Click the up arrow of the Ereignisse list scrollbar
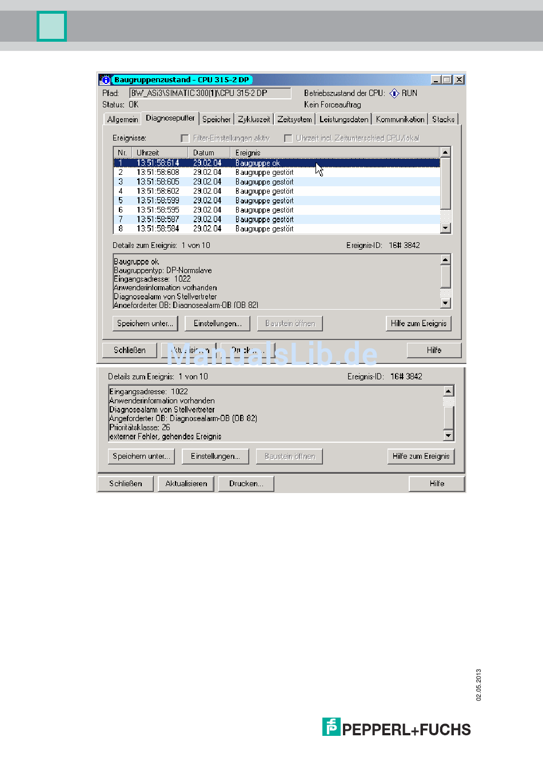Screen dimensions: 543x769 [446, 152]
